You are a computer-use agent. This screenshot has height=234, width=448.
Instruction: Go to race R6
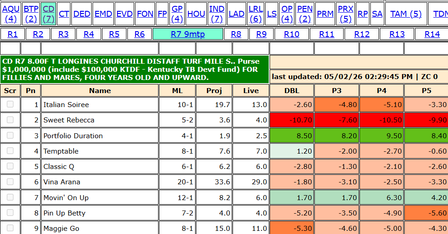coord(140,34)
